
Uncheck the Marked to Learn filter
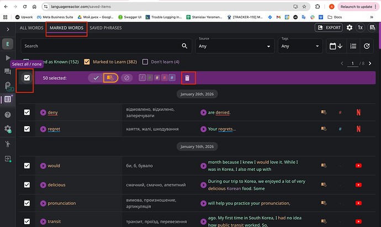[x=89, y=62]
